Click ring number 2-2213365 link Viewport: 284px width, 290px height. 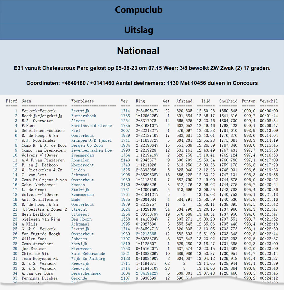[146, 234]
